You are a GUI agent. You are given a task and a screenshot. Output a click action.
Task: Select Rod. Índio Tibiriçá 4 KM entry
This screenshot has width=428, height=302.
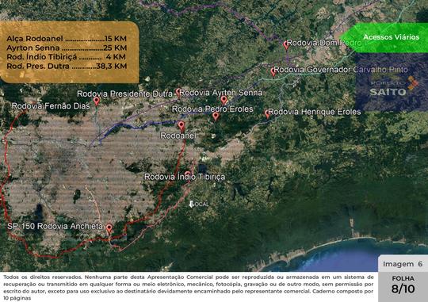(x=67, y=57)
